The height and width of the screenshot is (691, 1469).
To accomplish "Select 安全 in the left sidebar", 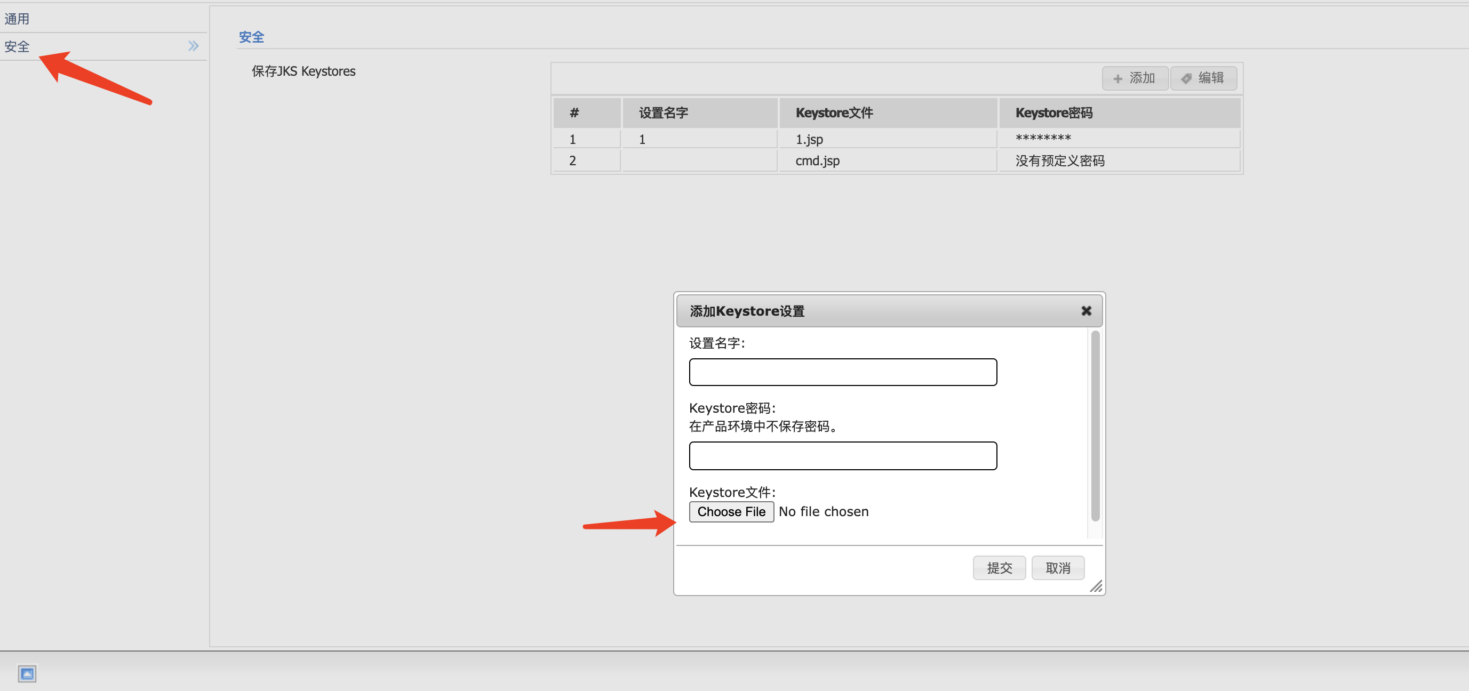I will [x=18, y=46].
